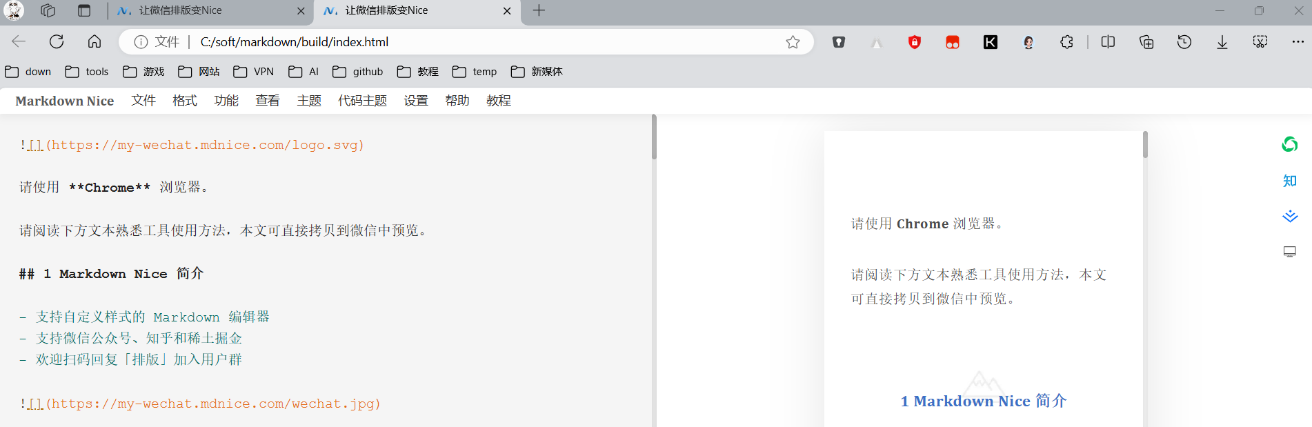Image resolution: width=1312 pixels, height=427 pixels.
Task: Open Bitwarden shield extension
Action: click(839, 42)
